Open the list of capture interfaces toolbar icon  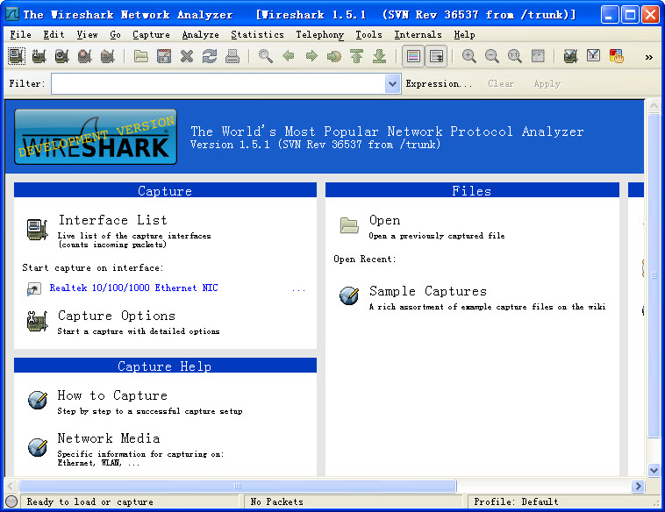tap(17, 56)
